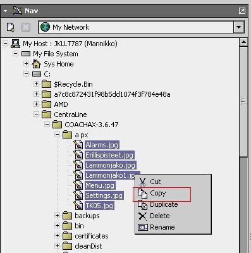Select the Lammonjako.jpg file name
The width and height of the screenshot is (251, 253).
coord(110,165)
